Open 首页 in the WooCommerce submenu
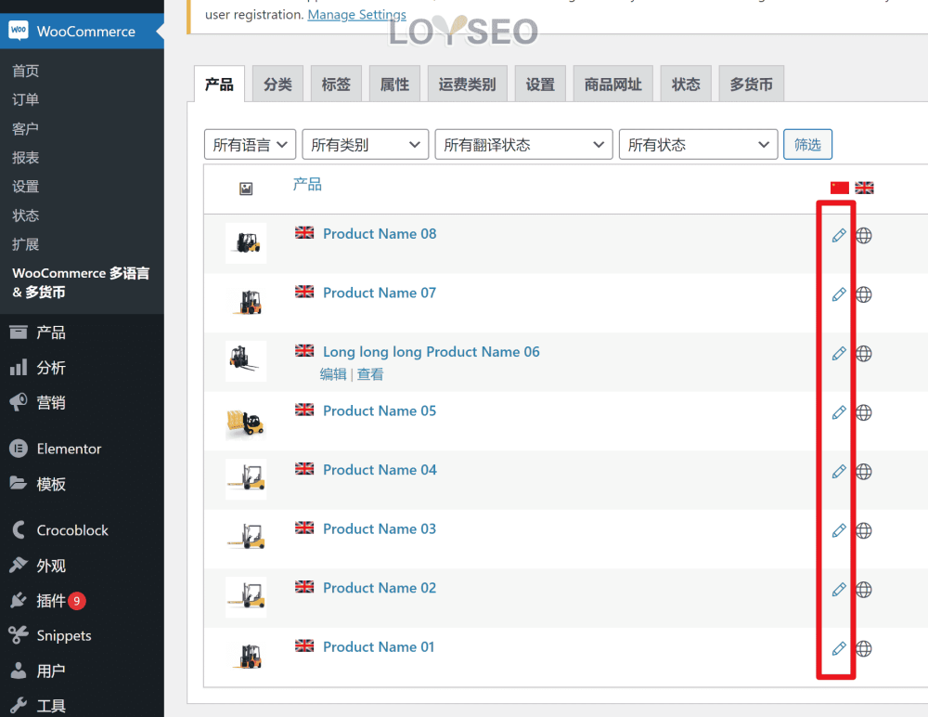This screenshot has width=928, height=717. (x=25, y=72)
